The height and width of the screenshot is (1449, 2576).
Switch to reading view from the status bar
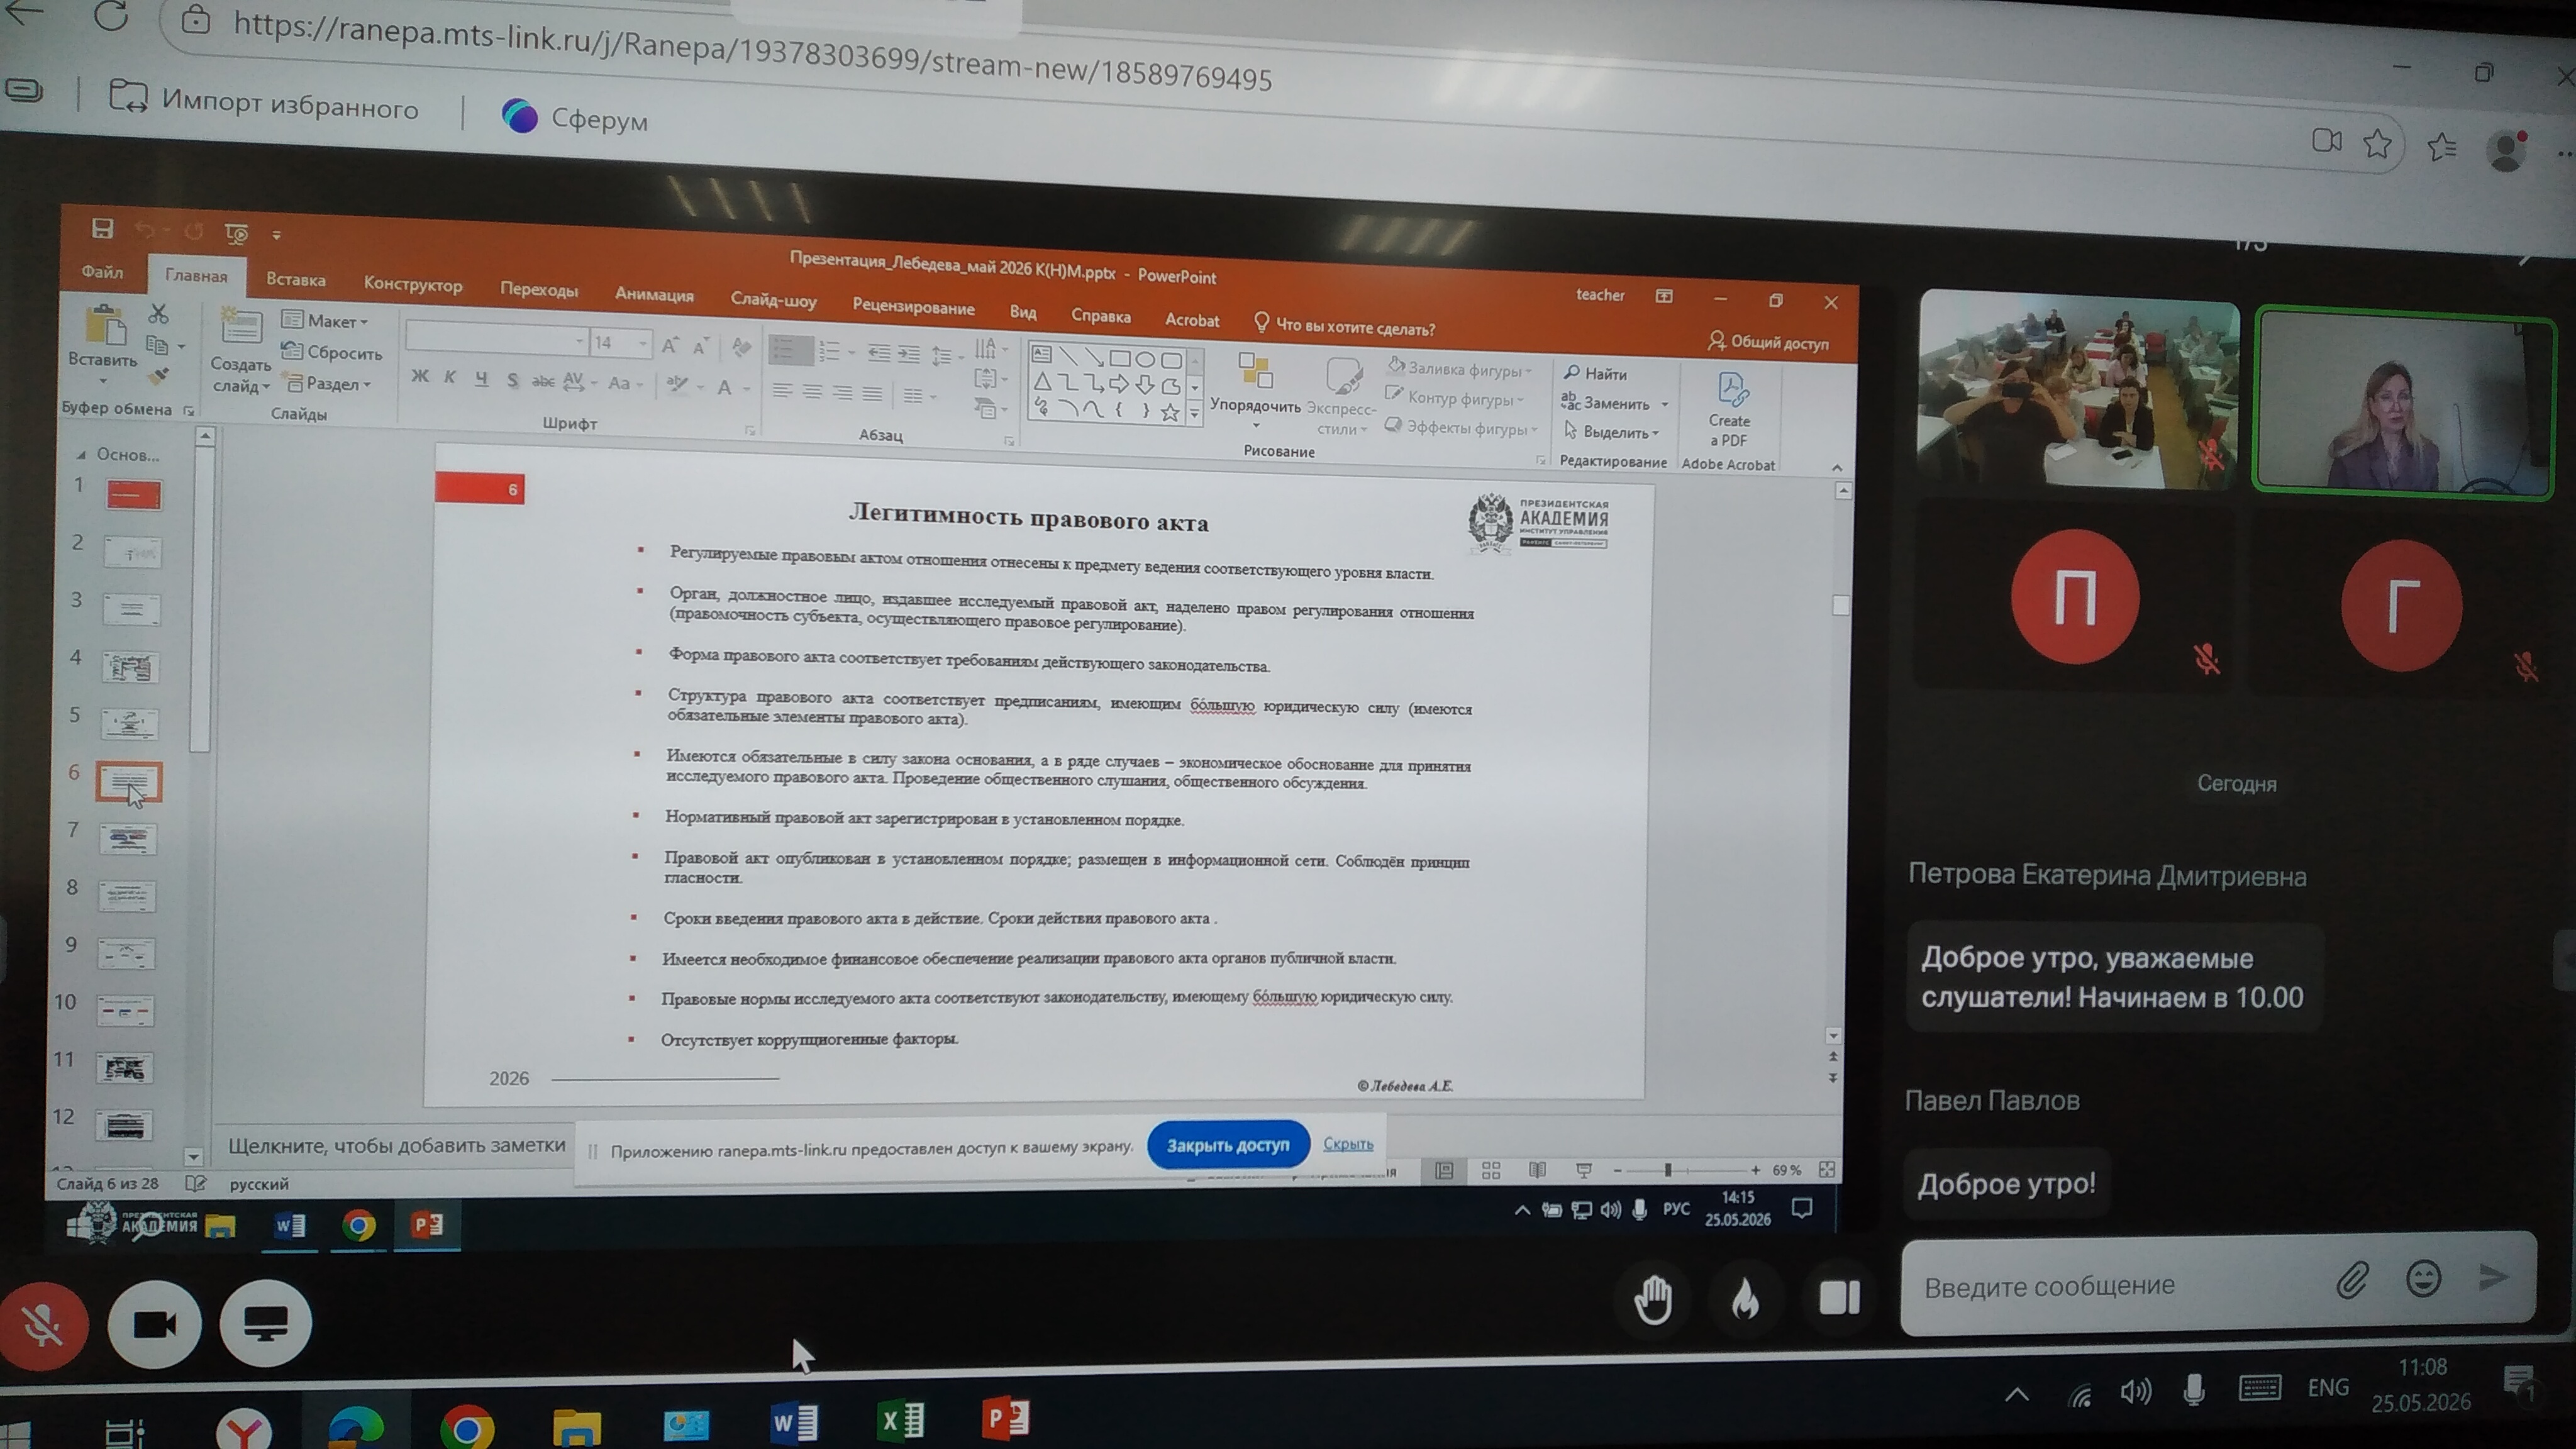(x=1537, y=1170)
